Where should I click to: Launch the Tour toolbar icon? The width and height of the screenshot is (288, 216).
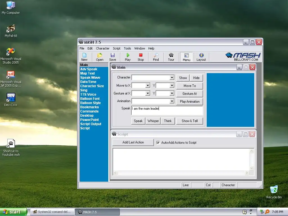tap(171, 57)
